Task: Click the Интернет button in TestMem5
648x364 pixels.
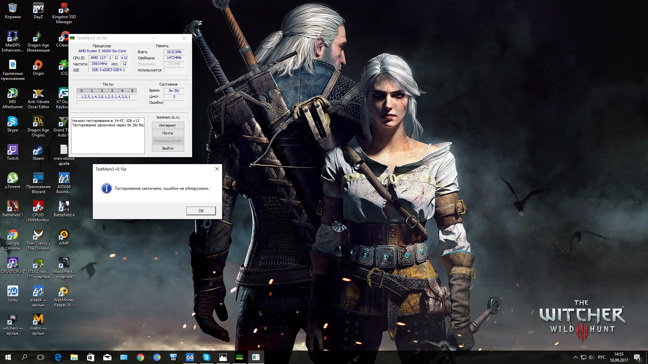Action: (168, 125)
